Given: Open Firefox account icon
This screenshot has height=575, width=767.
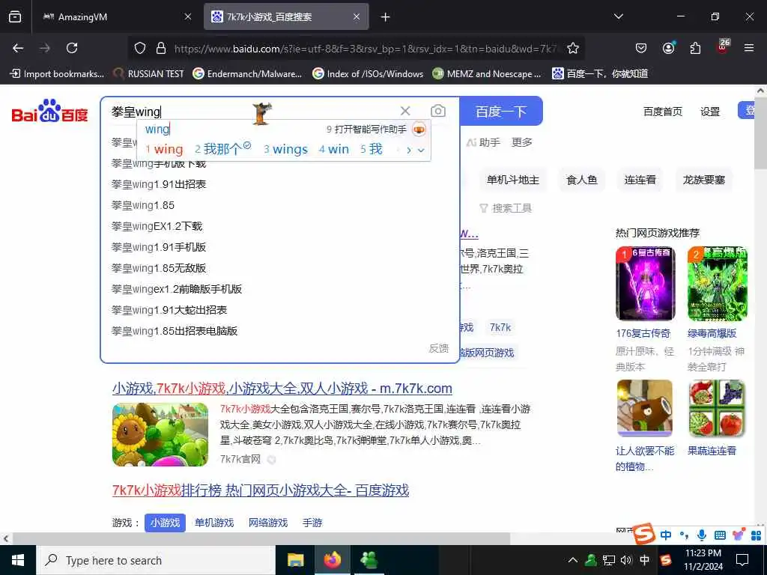Looking at the screenshot, I should coord(668,48).
